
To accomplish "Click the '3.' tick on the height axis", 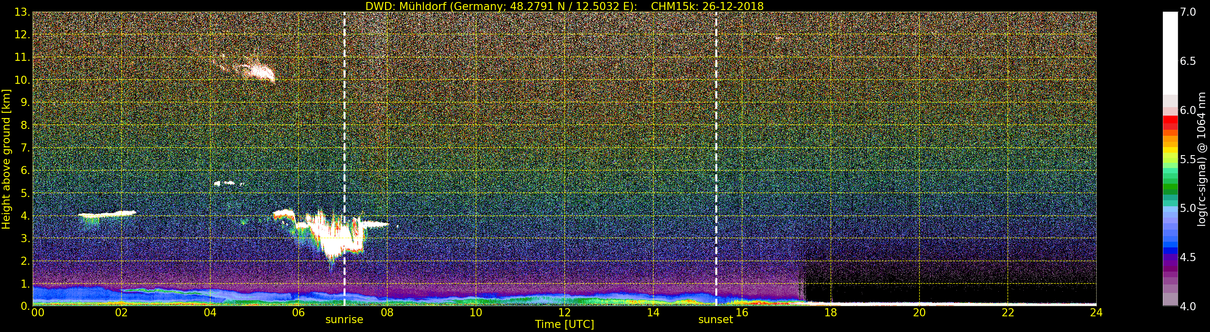I will 25,238.
